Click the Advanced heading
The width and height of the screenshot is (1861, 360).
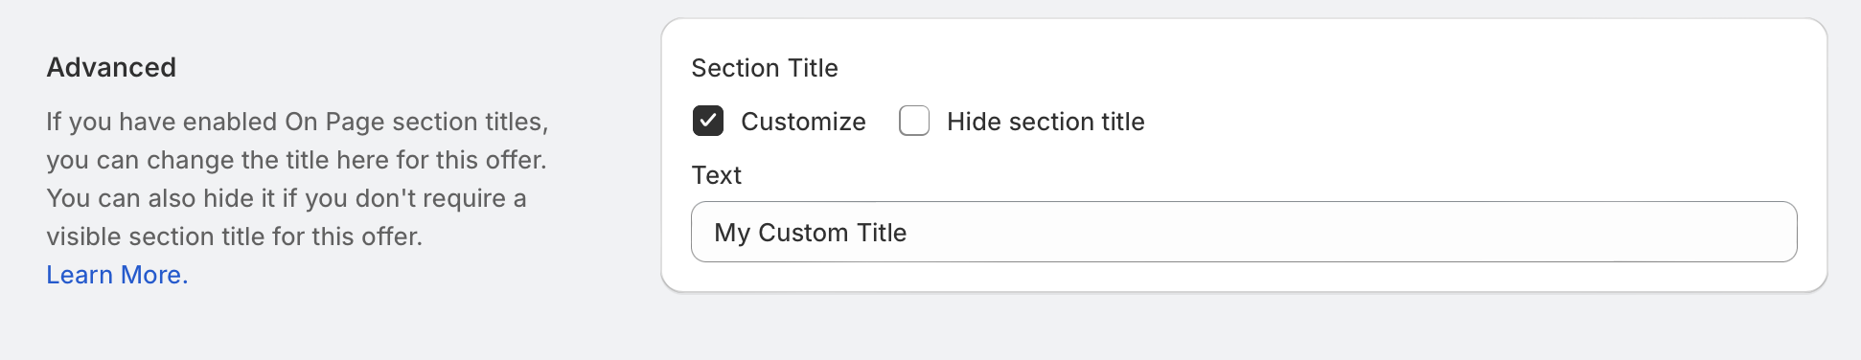(111, 67)
